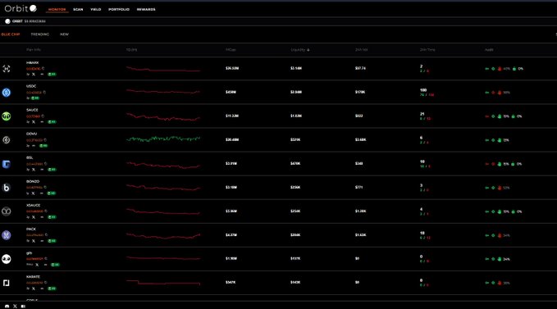Open the SAUCE X (Twitter) link
Image resolution: width=557 pixels, height=309 pixels.
coord(34,122)
